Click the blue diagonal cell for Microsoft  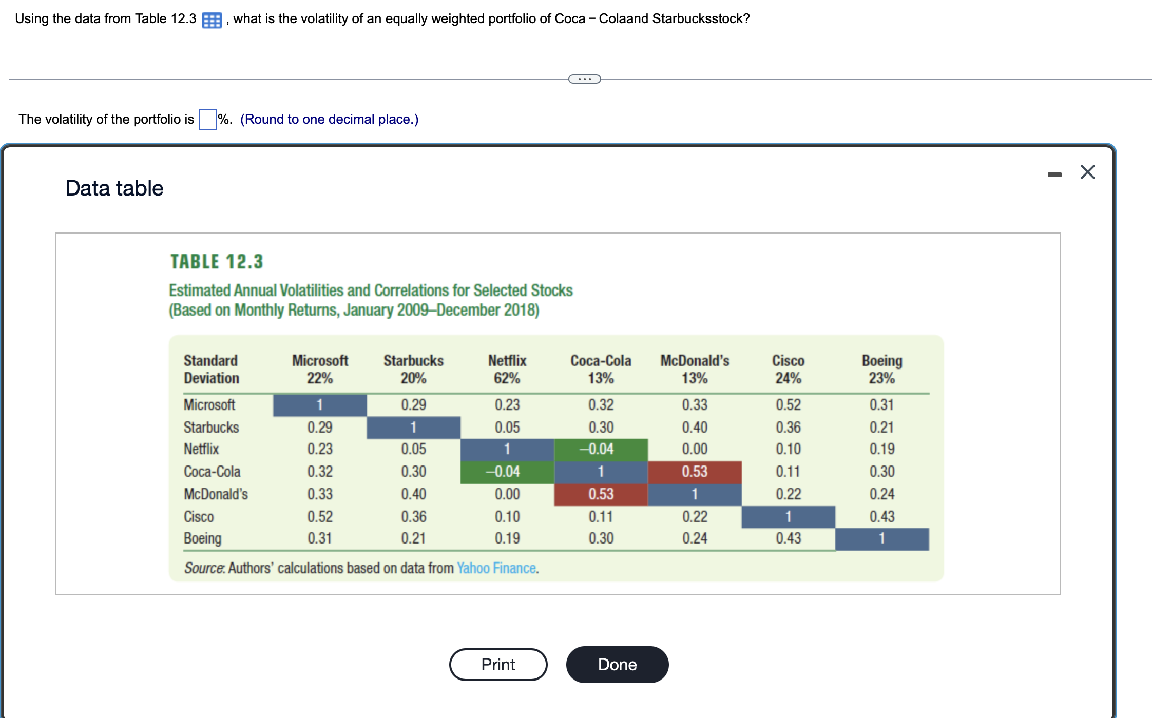(319, 405)
